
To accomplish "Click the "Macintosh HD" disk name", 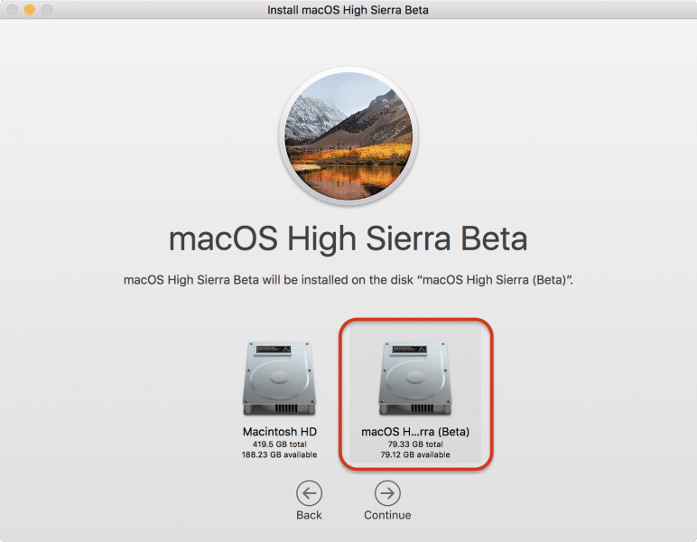I will coord(280,431).
